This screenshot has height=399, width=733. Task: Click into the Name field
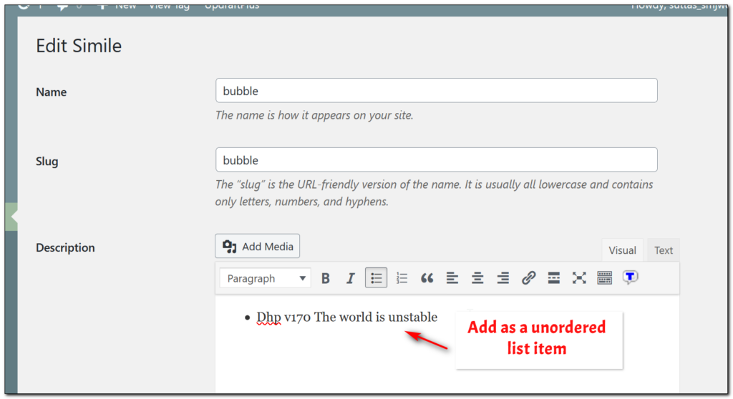(x=436, y=91)
